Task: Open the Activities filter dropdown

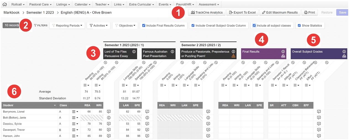Action: (99, 25)
